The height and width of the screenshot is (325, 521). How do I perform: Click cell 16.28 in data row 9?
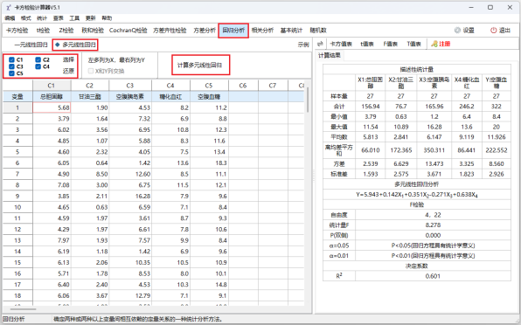point(130,197)
